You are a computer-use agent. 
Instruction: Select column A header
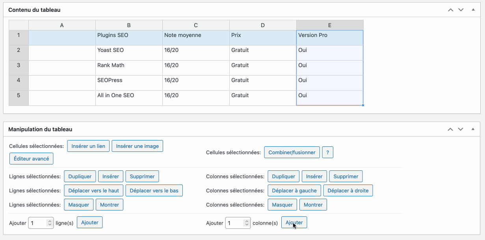62,25
